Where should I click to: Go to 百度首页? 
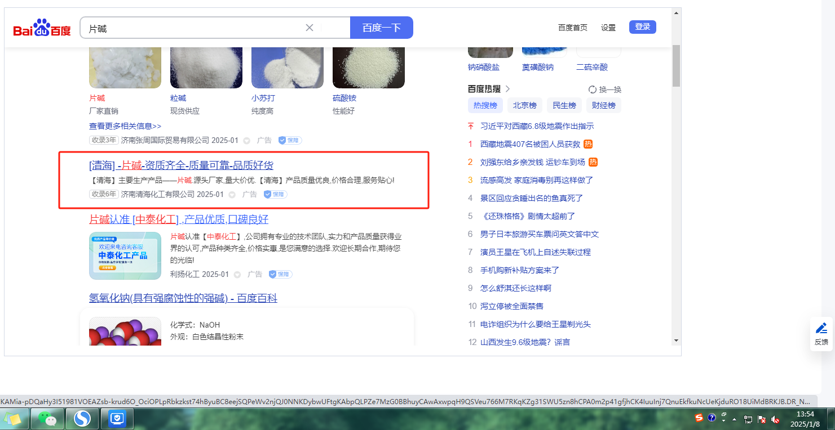tap(573, 28)
